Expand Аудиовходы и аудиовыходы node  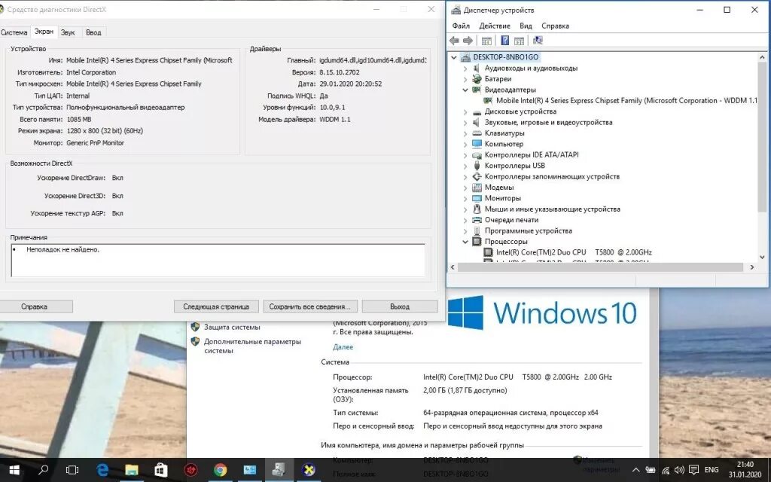pos(465,68)
